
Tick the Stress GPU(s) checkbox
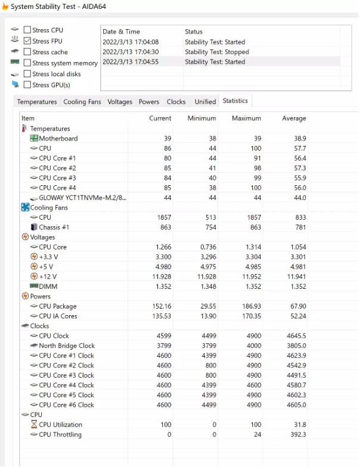[x=27, y=85]
